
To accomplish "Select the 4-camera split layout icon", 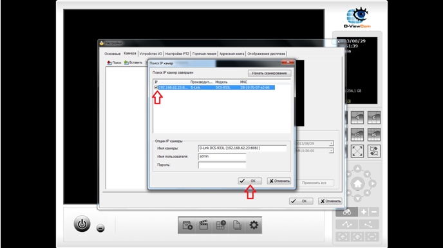I will (357, 118).
